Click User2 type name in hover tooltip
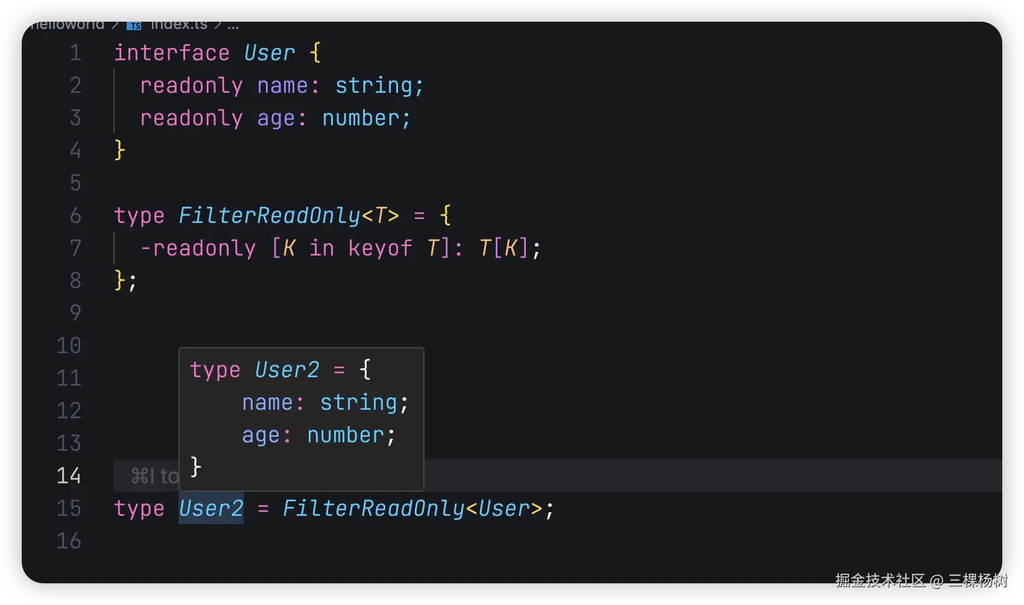 click(x=287, y=369)
